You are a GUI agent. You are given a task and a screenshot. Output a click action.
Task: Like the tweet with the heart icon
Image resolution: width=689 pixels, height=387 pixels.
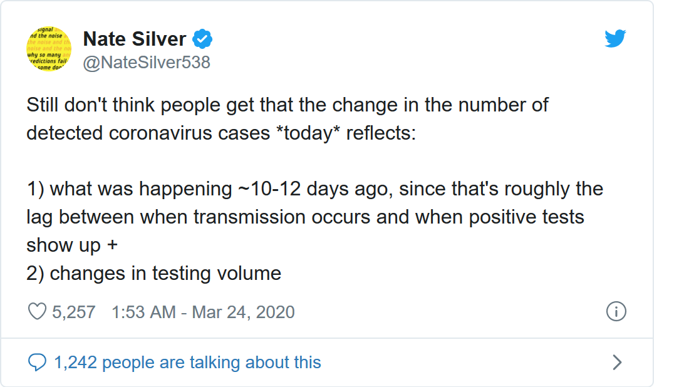38,312
